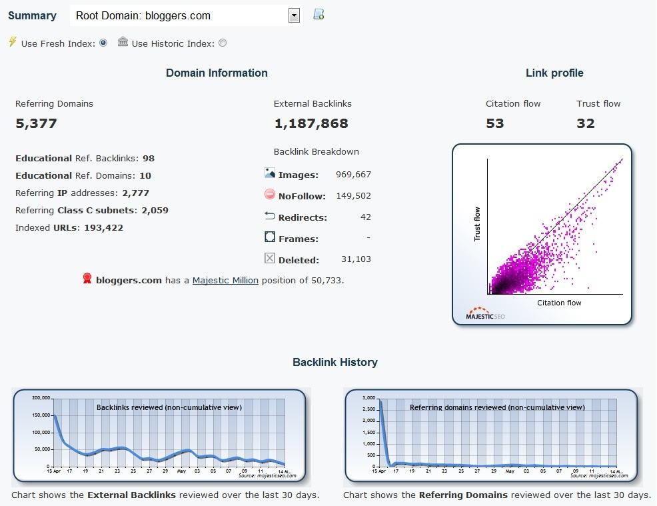Image resolution: width=657 pixels, height=506 pixels.
Task: Click the Images count 969,667
Action: 353,175
